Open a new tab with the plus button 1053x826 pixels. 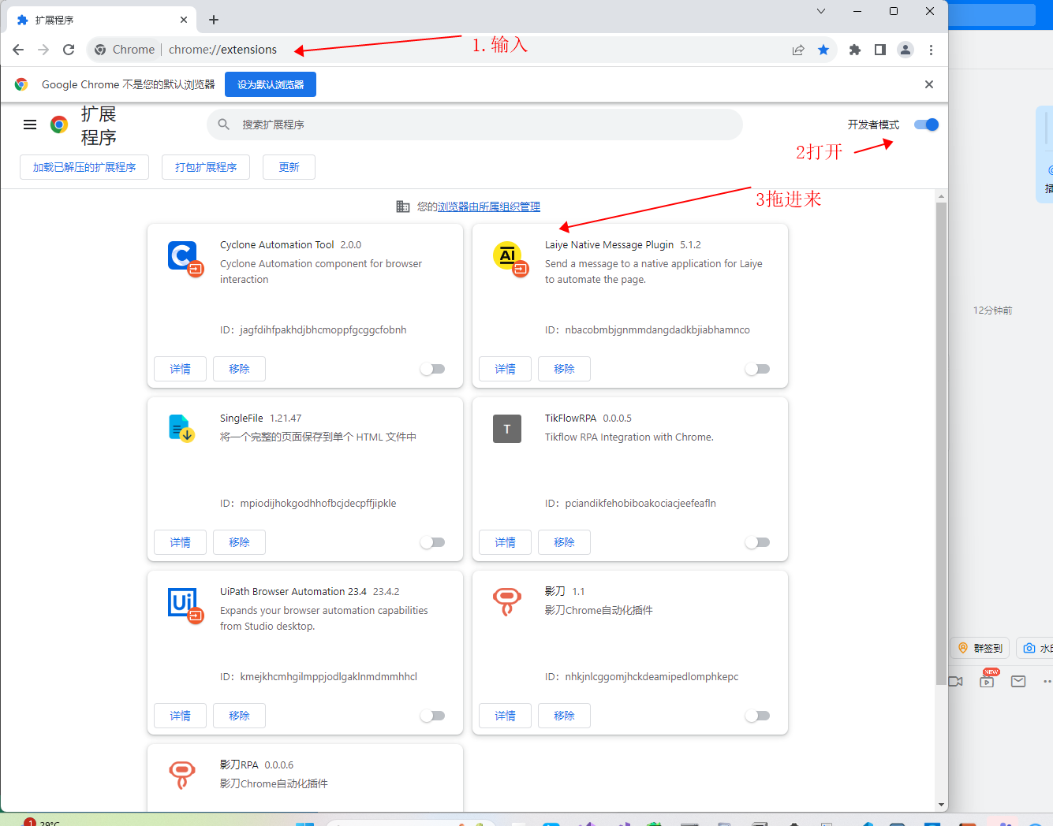pyautogui.click(x=214, y=20)
